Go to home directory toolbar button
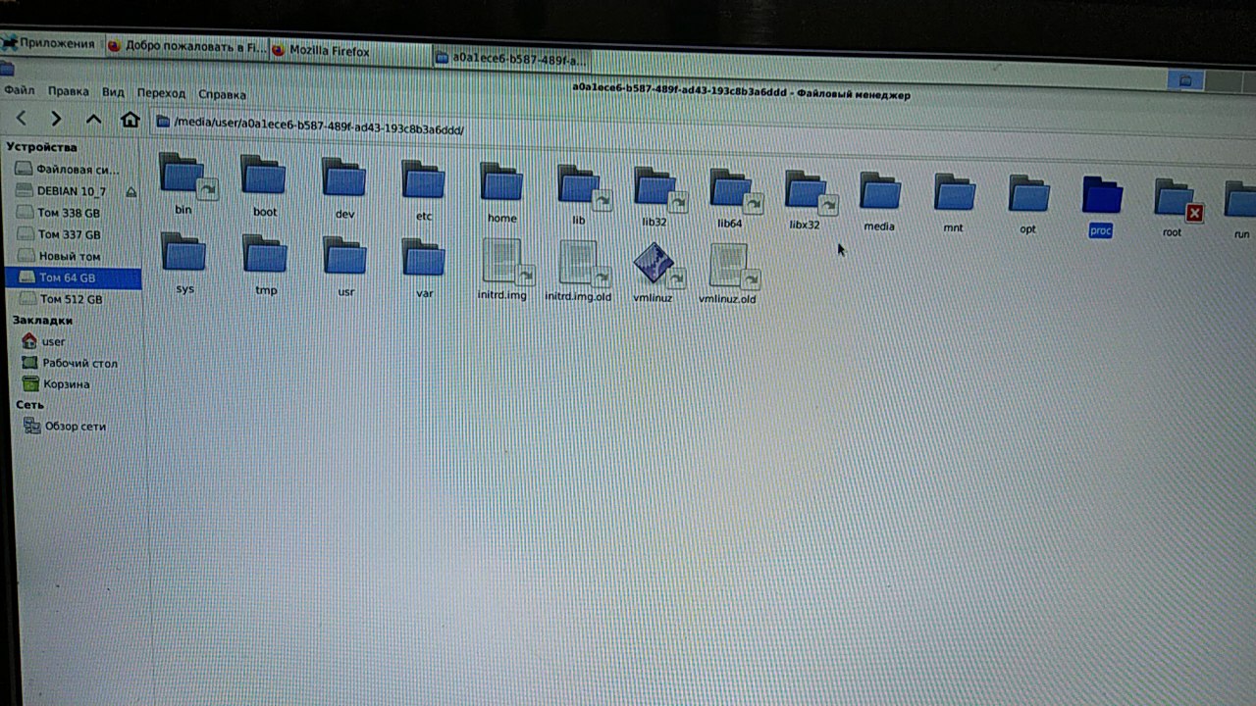The image size is (1256, 706). [130, 120]
